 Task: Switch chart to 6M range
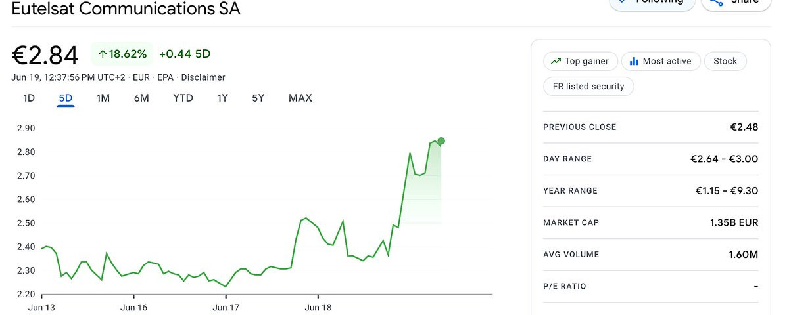(141, 98)
